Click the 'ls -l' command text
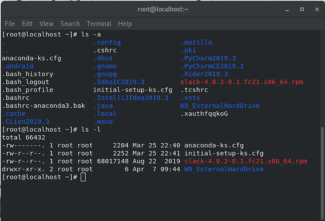This screenshot has width=325, height=221. point(91,129)
